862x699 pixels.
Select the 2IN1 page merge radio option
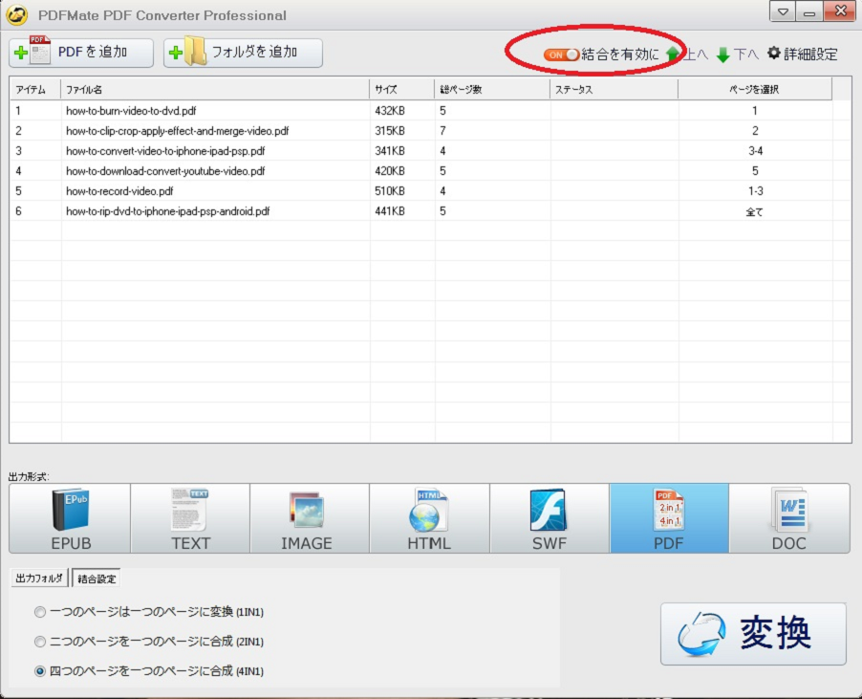click(39, 642)
